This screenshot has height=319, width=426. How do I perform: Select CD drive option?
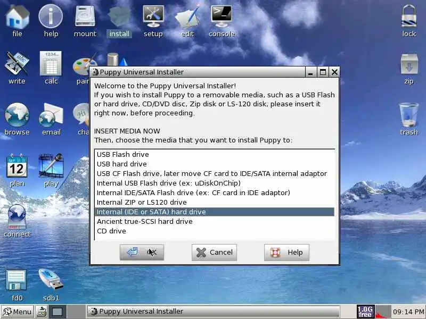coord(215,231)
